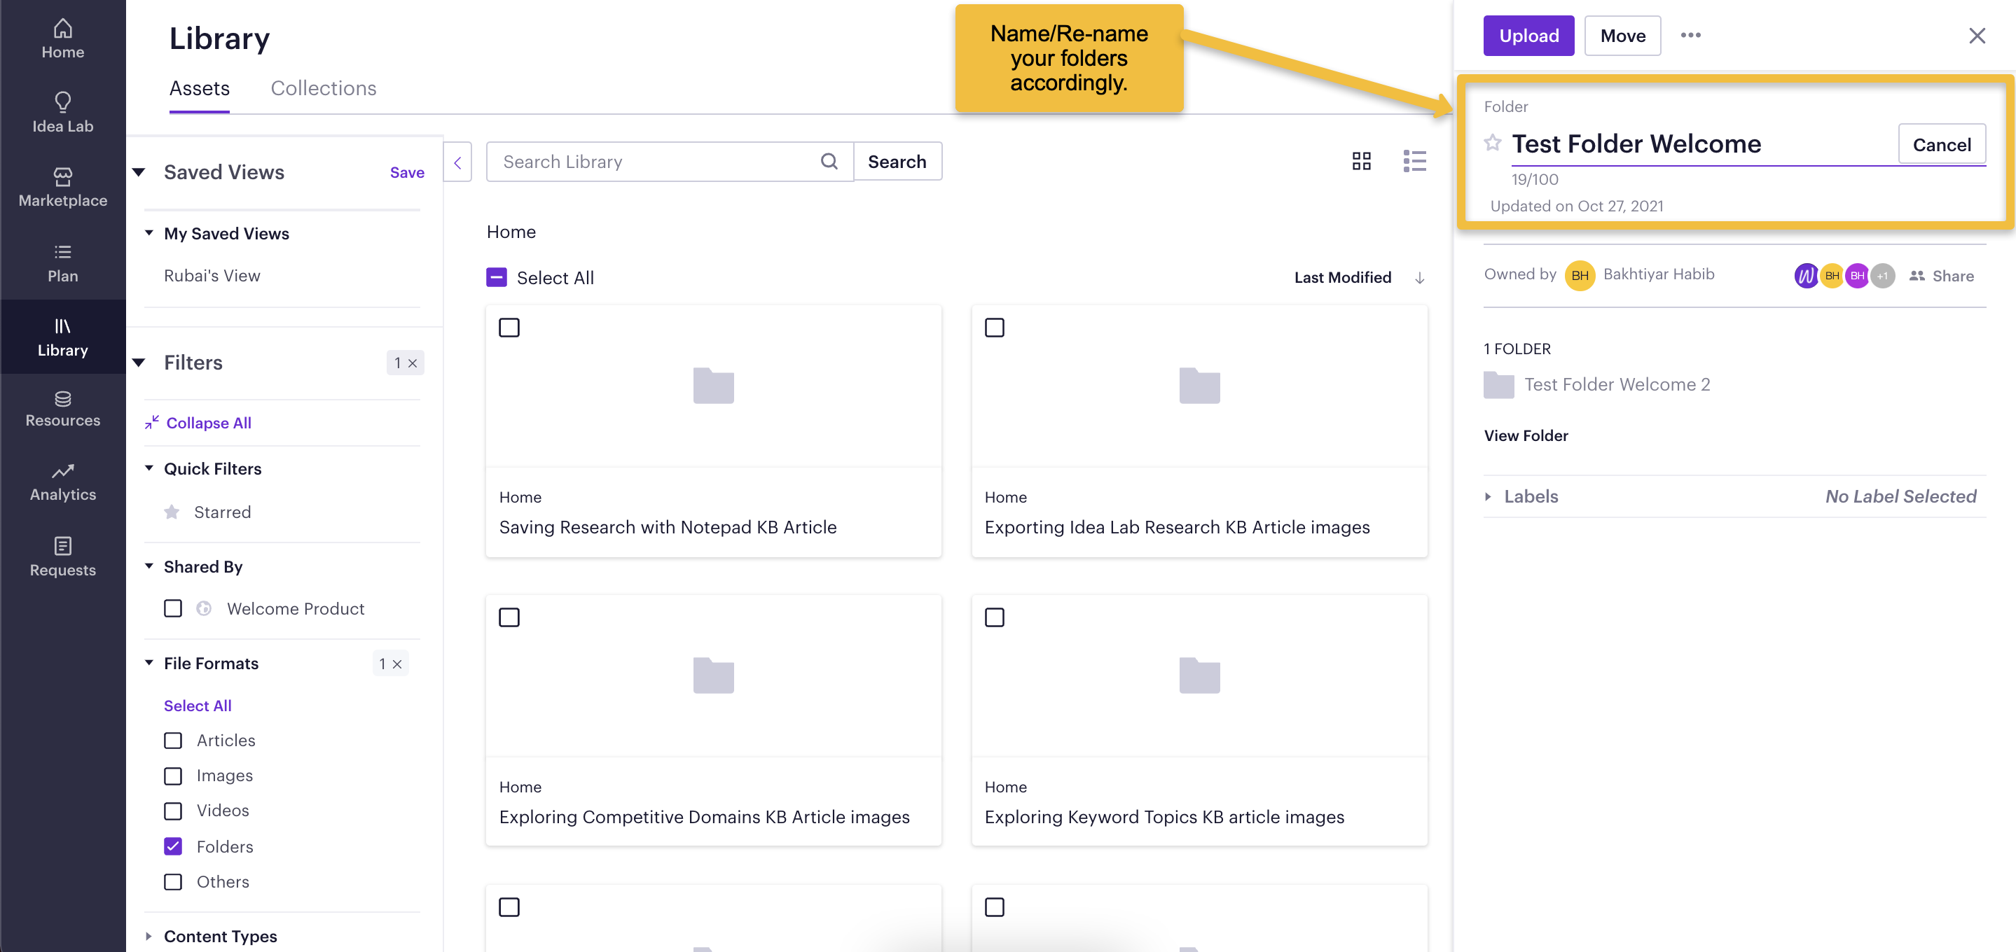
Task: Switch to grid view
Action: tap(1361, 161)
